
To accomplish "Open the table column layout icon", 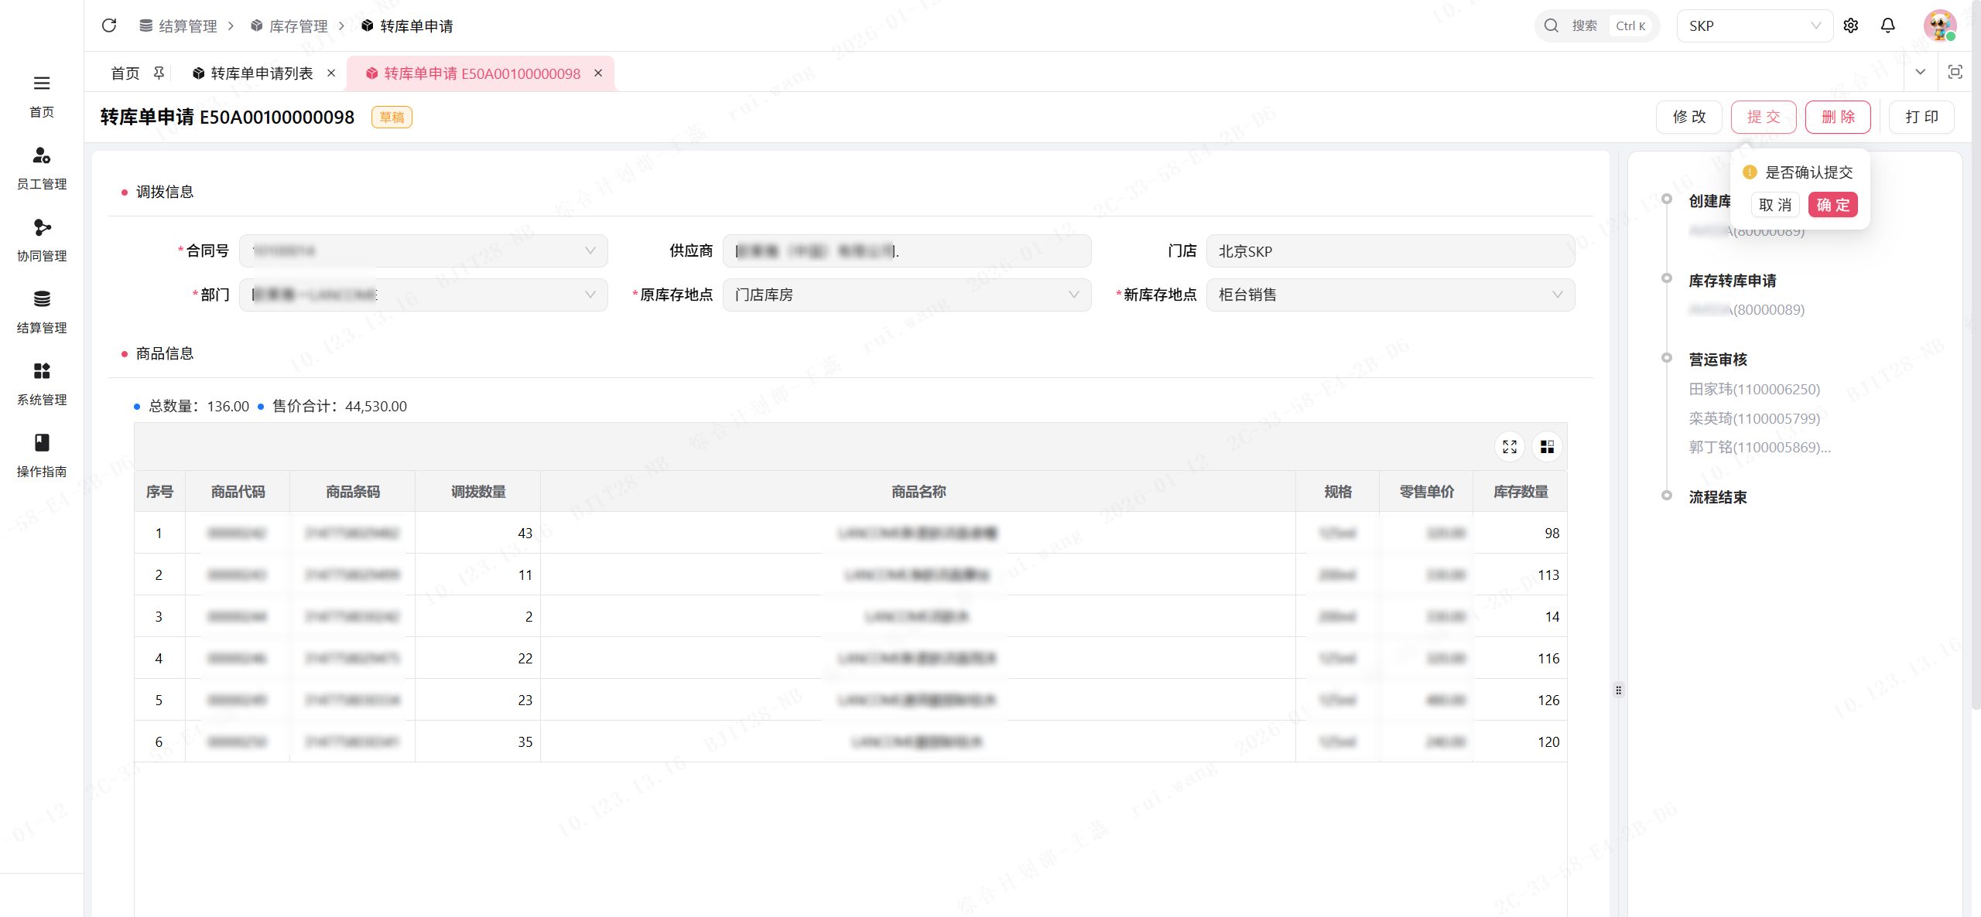I will click(1547, 447).
